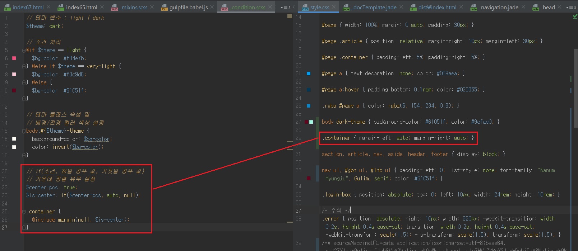Click the inspection status square in _condition.scss

pos(290,16)
